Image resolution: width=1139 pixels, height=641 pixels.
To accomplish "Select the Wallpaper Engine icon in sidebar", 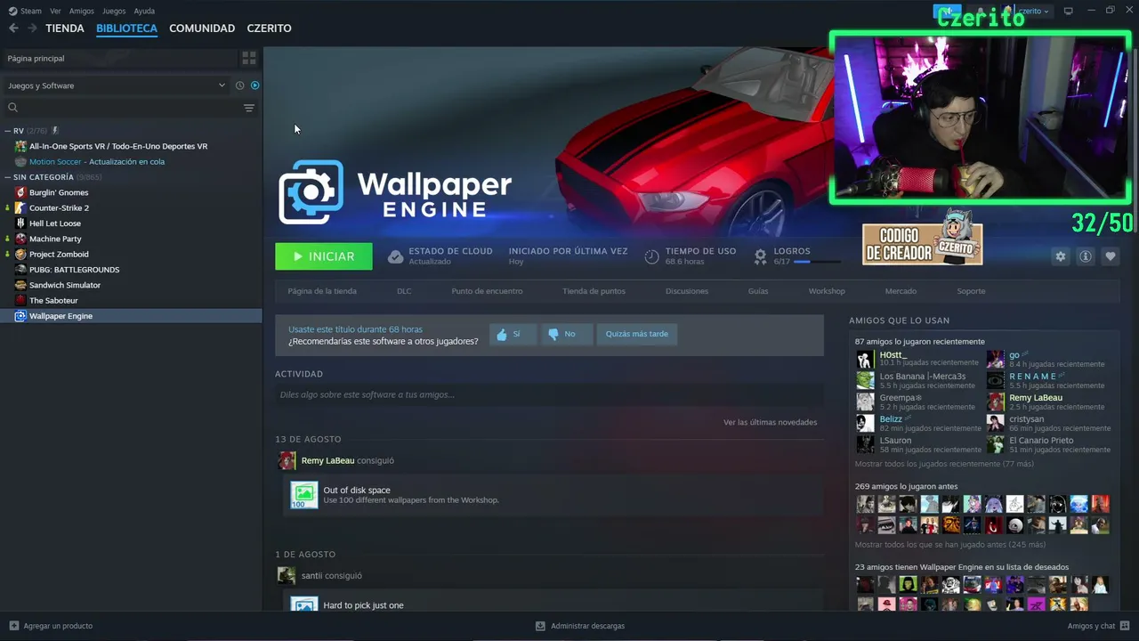I will (21, 316).
